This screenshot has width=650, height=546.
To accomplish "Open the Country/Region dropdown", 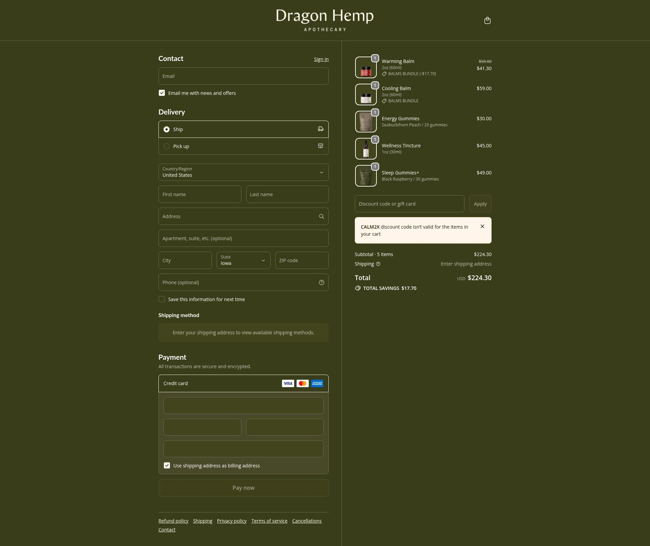I will tap(243, 172).
